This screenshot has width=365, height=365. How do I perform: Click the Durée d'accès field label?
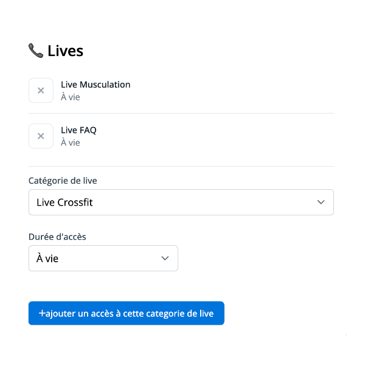[57, 237]
